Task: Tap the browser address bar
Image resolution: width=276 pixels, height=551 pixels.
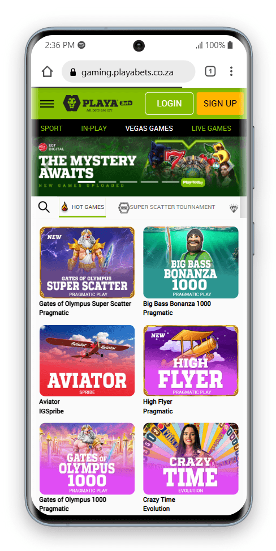Action: [x=128, y=72]
